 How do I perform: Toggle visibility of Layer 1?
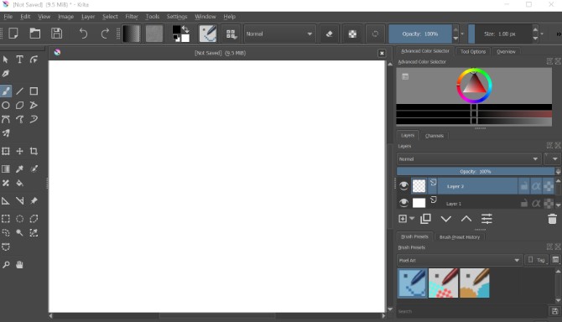pos(403,203)
